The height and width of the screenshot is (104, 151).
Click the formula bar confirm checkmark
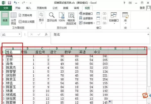tap(39, 34)
